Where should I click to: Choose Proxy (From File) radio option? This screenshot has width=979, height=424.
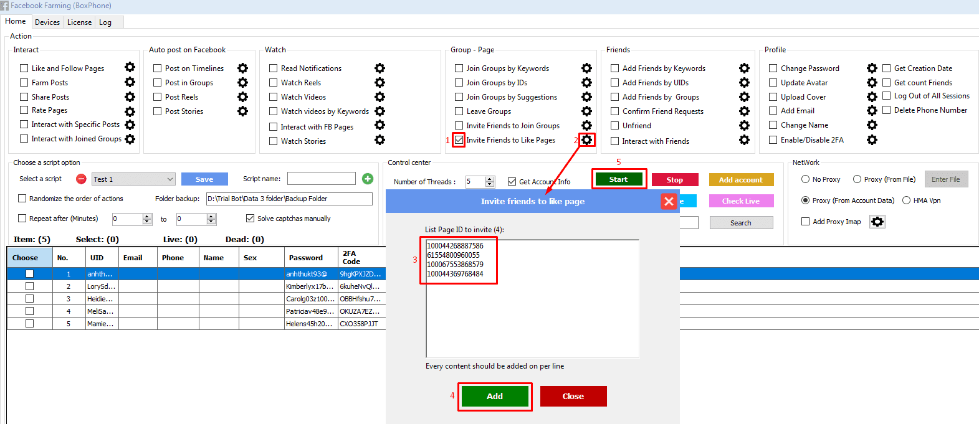point(857,179)
